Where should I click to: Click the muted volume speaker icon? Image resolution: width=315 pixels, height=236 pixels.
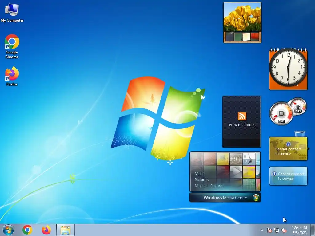click(x=284, y=230)
